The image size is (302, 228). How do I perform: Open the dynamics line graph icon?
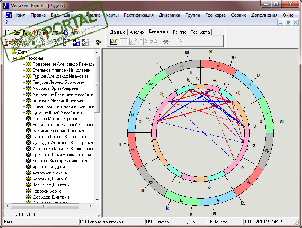pyautogui.click(x=114, y=42)
